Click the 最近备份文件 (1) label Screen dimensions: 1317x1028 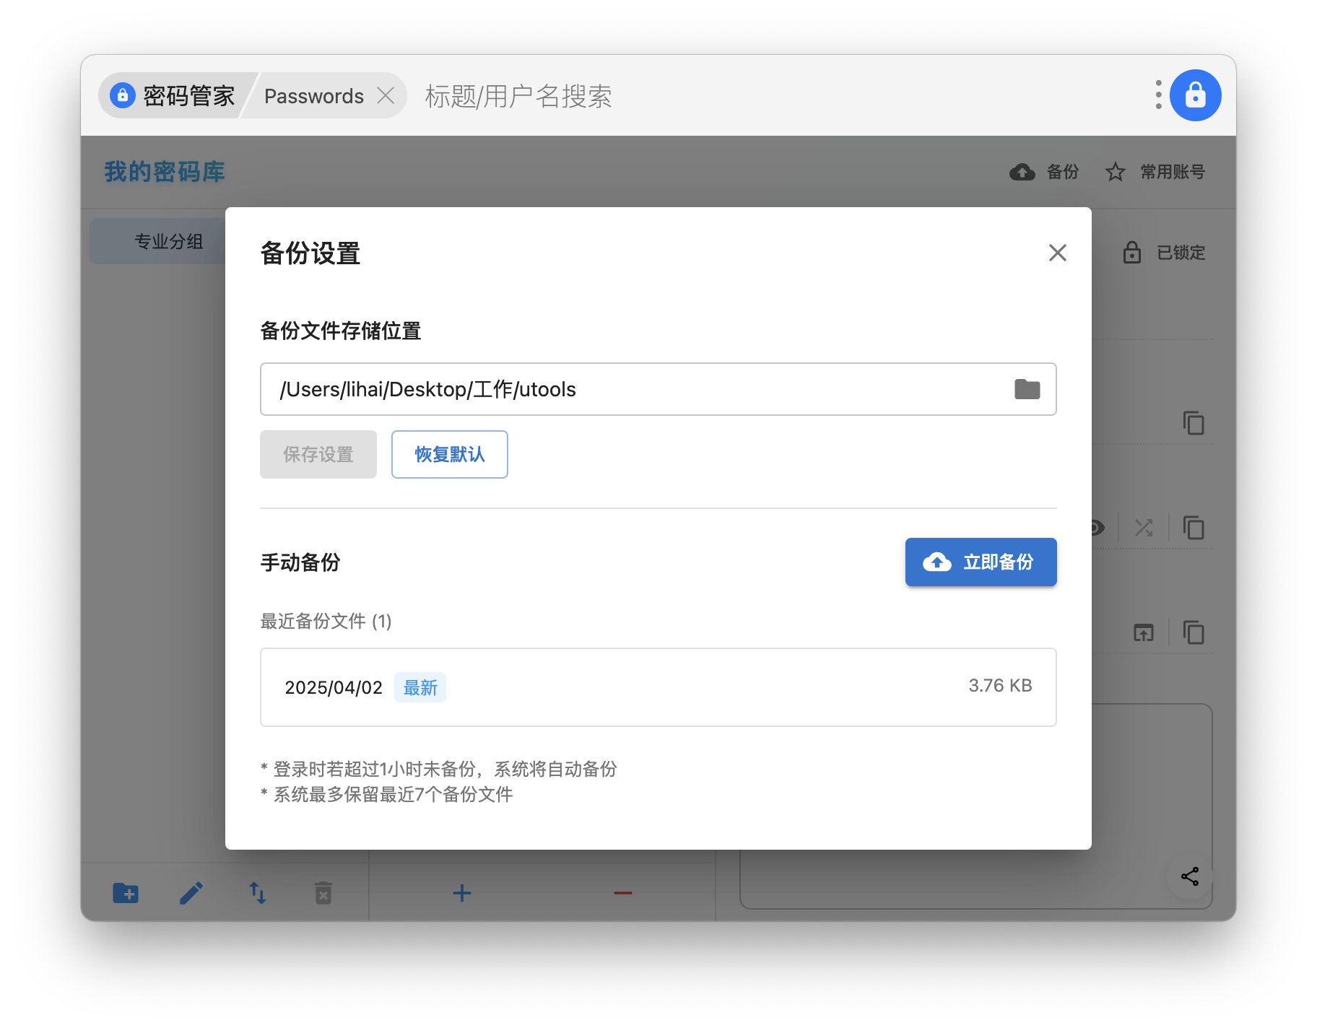tap(326, 621)
